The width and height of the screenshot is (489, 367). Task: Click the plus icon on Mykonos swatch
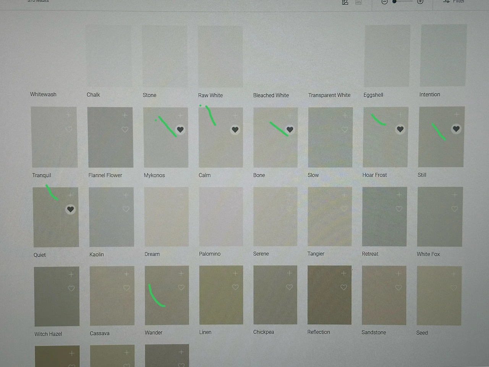pos(180,115)
